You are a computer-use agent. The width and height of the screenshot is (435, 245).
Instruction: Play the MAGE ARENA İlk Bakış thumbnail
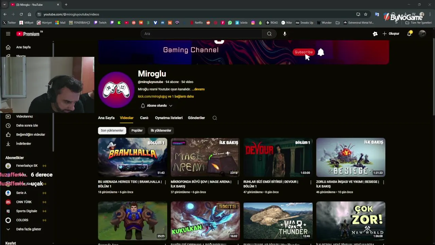205,157
